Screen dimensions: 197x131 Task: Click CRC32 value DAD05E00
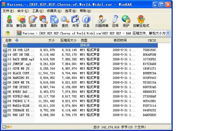click(x=149, y=115)
